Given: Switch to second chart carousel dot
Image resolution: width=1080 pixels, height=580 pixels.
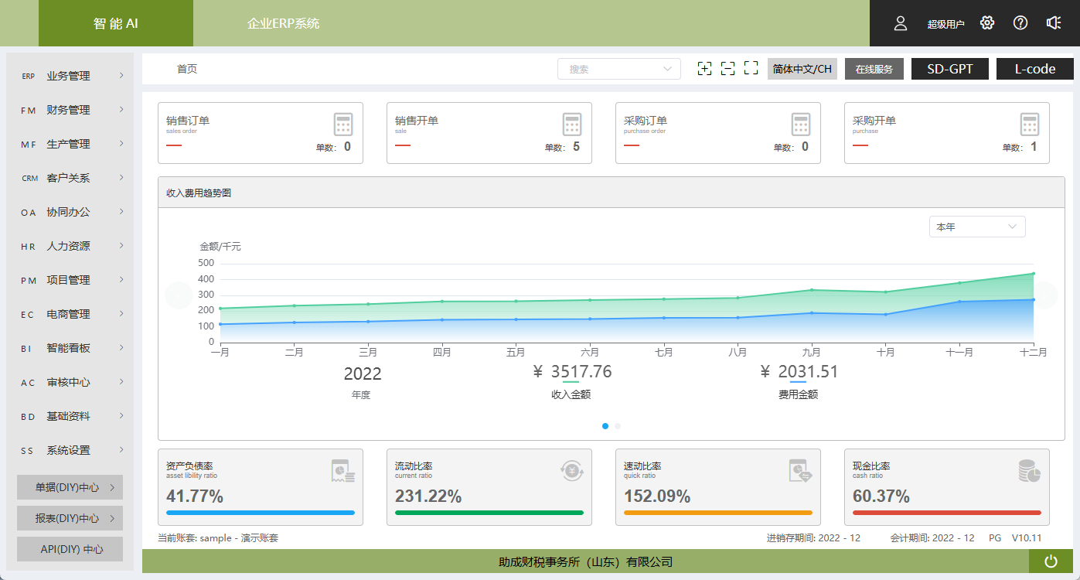Looking at the screenshot, I should (618, 426).
